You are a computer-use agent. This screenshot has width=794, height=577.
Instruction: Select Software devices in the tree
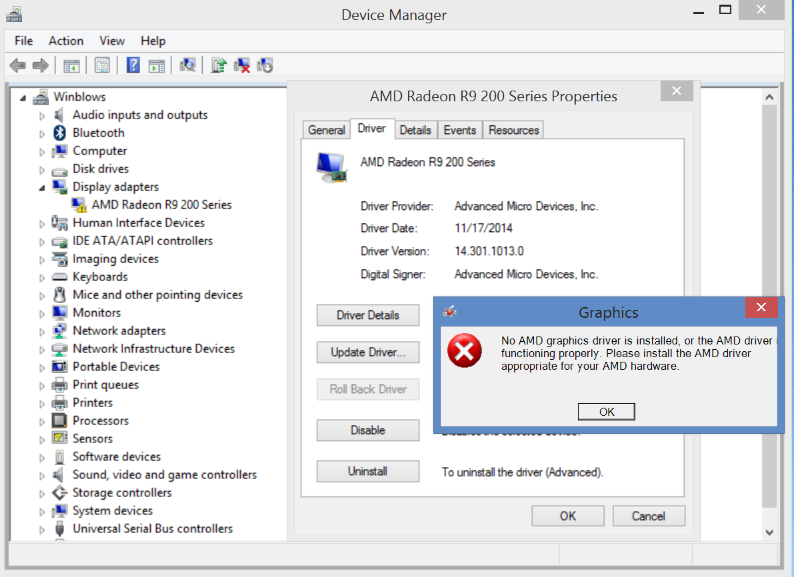click(x=117, y=456)
